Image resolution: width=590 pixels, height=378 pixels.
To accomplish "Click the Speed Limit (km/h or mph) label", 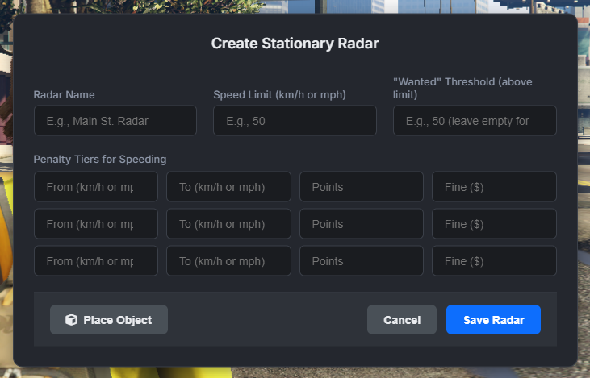I will click(x=279, y=94).
